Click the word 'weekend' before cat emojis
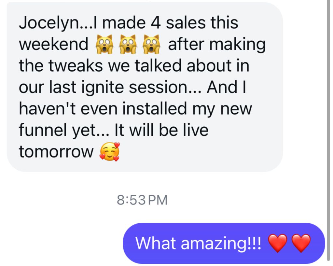 click(x=53, y=44)
